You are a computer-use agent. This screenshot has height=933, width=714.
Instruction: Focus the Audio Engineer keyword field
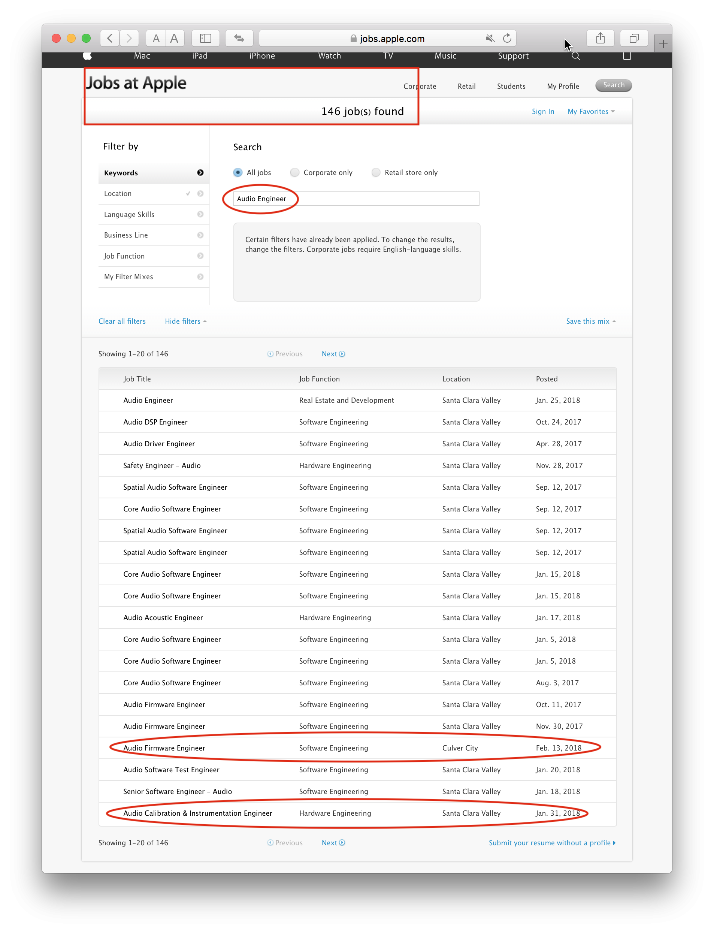click(x=356, y=199)
